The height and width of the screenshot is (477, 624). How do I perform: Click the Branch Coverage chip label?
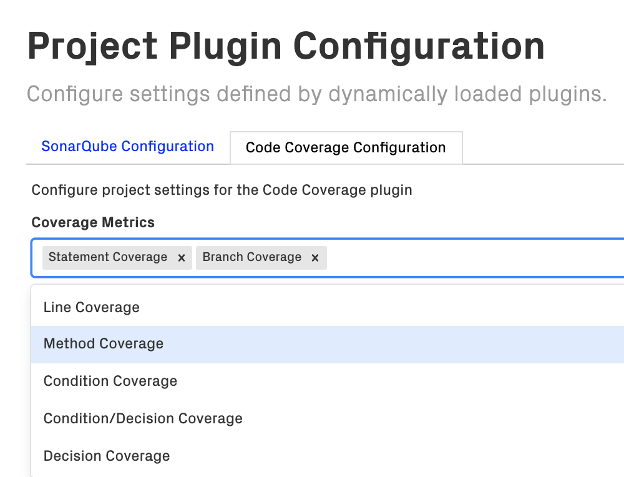click(252, 257)
